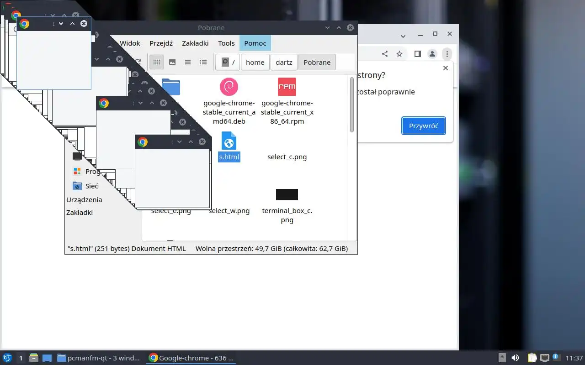The image size is (585, 365).
Task: Maximize the Pobrane file manager window
Action: click(x=339, y=28)
